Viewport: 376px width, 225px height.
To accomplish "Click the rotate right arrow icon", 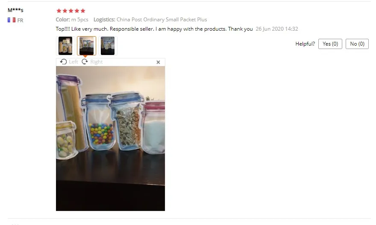I will click(x=85, y=62).
